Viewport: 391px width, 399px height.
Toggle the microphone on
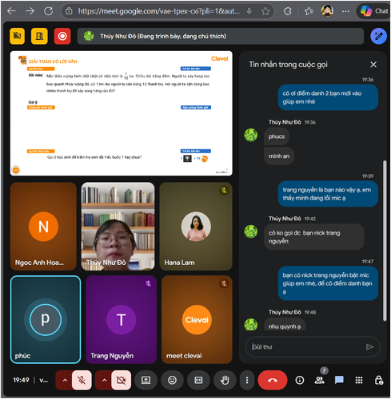[x=82, y=380]
